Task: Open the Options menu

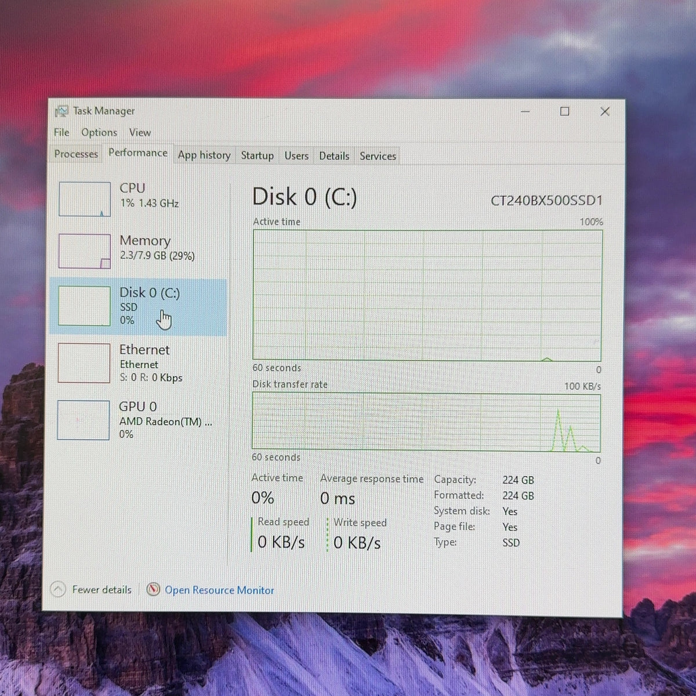Action: [x=99, y=132]
